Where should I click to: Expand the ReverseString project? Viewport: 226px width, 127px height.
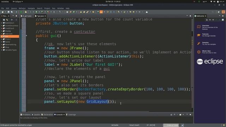pyautogui.click(x=1, y=45)
